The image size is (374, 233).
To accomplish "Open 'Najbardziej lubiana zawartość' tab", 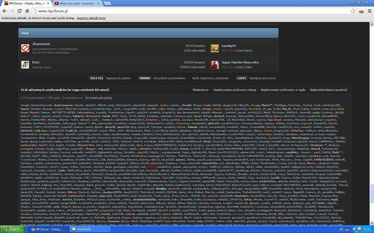I will [x=329, y=90].
